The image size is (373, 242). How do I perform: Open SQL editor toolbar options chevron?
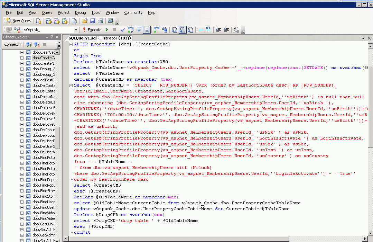click(243, 32)
